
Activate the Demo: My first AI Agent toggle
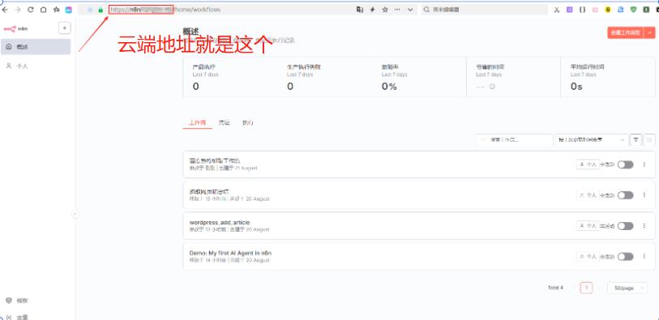(x=626, y=257)
